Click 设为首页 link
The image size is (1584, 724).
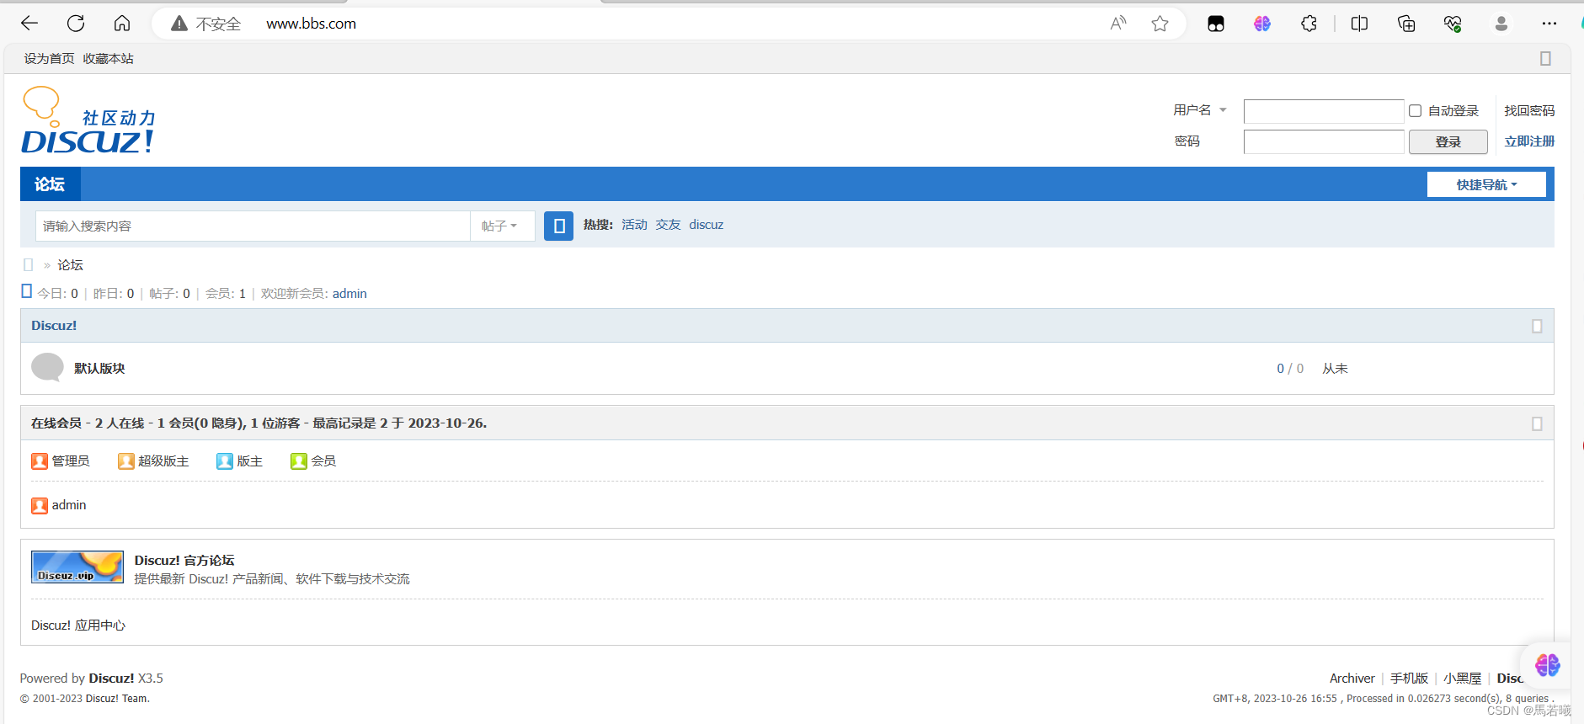[49, 58]
